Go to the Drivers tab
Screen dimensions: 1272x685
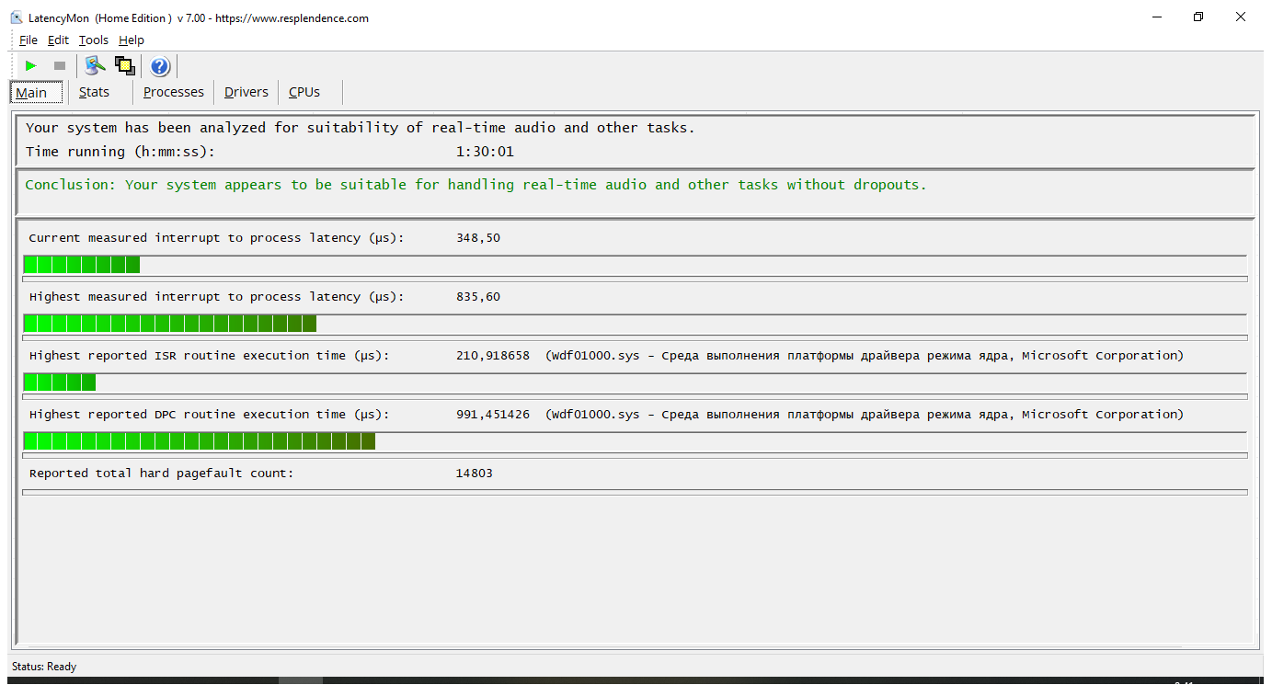[246, 92]
